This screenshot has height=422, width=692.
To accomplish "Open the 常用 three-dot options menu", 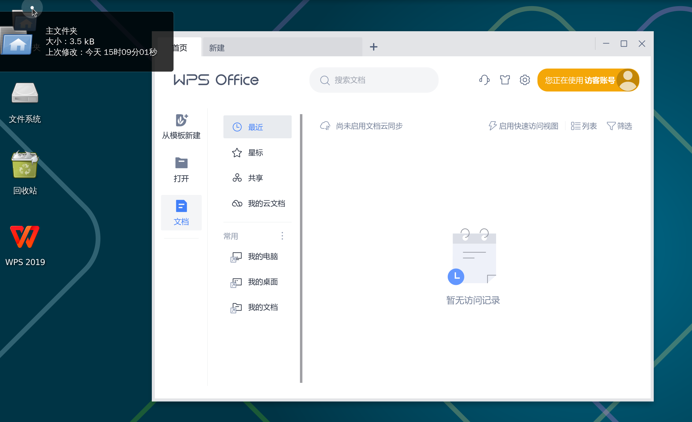I will click(282, 236).
